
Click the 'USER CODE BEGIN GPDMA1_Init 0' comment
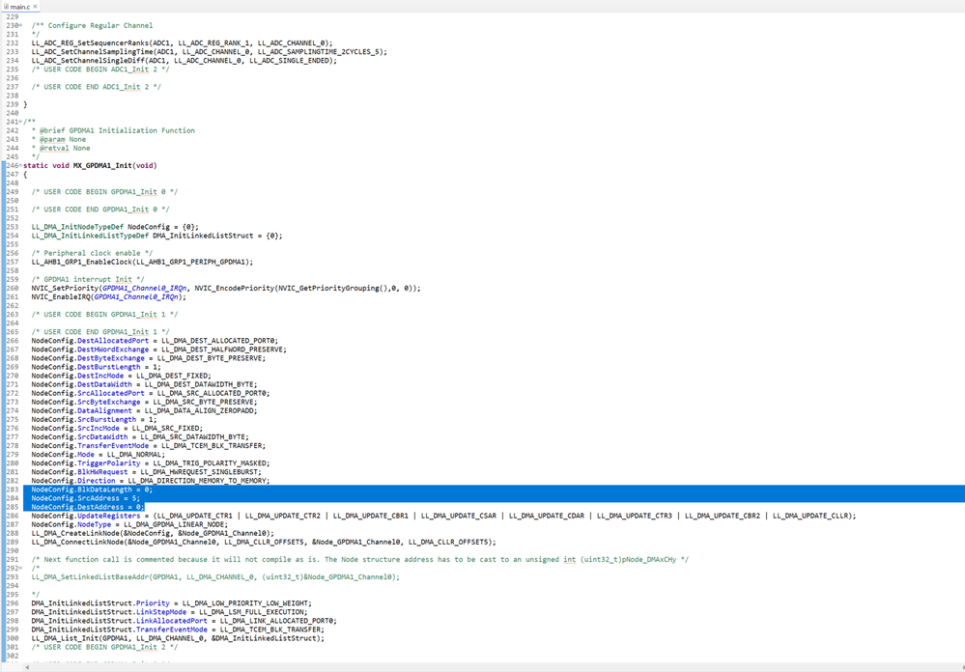[104, 191]
